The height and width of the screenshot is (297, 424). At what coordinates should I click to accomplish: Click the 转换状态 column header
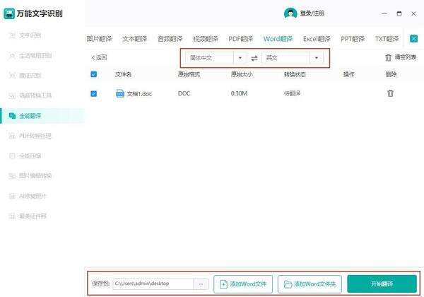pos(295,74)
